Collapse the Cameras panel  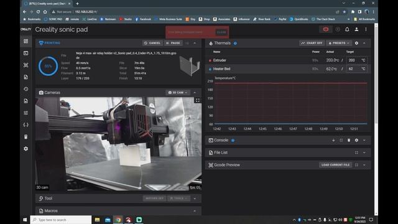pyautogui.click(x=195, y=93)
